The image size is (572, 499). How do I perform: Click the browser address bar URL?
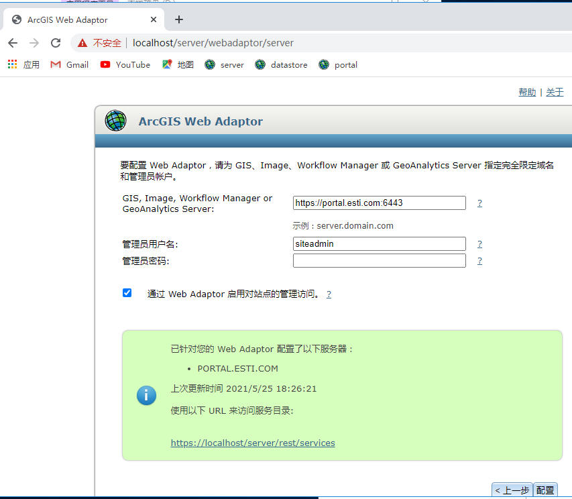[213, 43]
